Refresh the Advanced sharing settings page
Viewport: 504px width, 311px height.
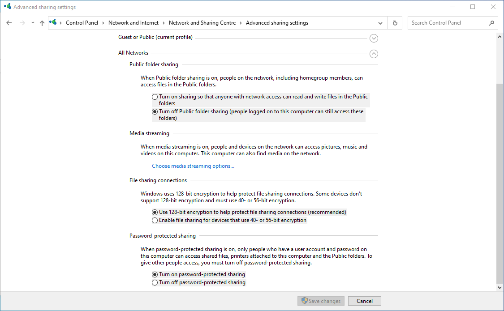(395, 23)
